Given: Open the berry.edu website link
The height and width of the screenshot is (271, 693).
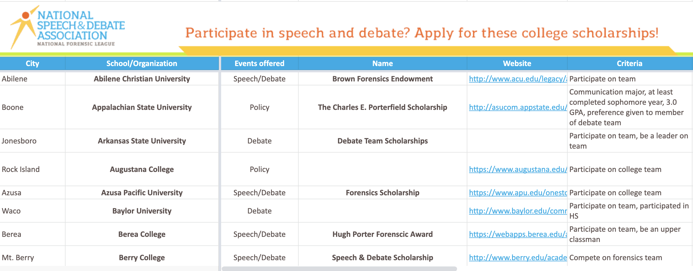Looking at the screenshot, I should 518,258.
